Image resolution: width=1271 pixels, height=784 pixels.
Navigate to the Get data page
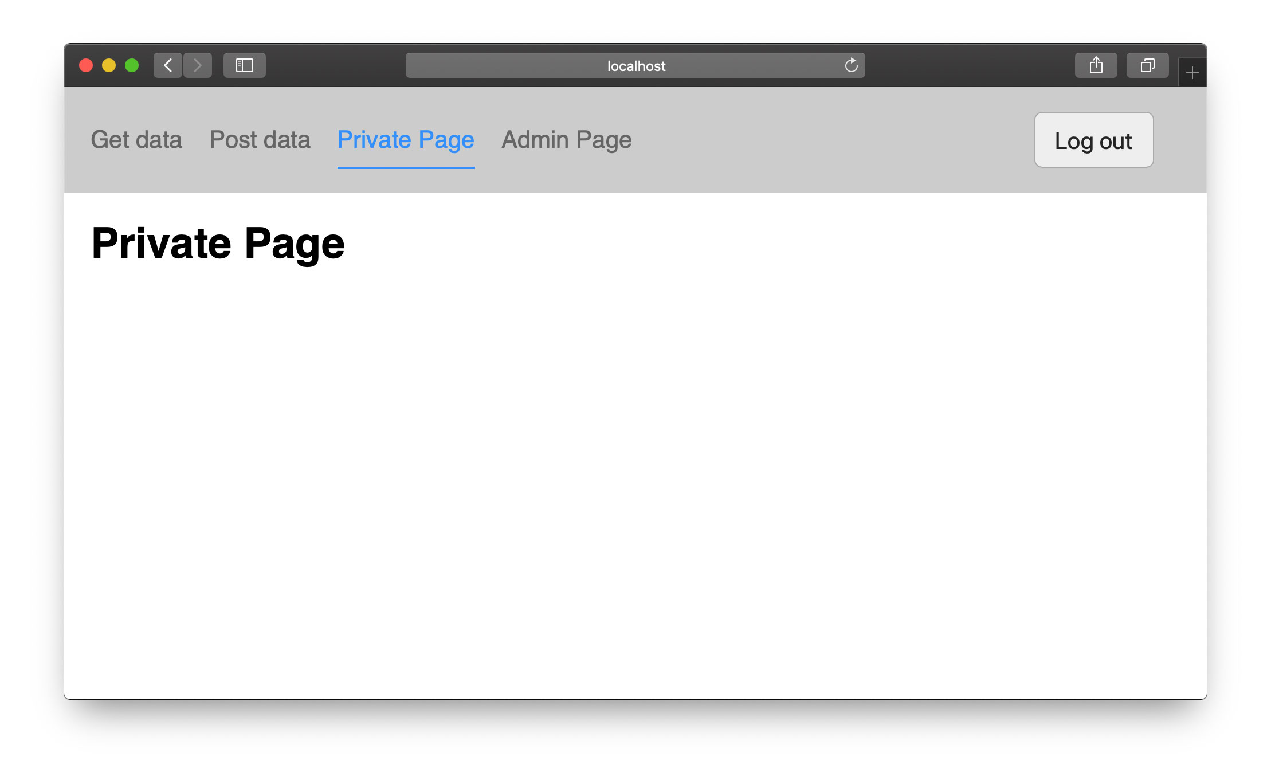pos(136,140)
